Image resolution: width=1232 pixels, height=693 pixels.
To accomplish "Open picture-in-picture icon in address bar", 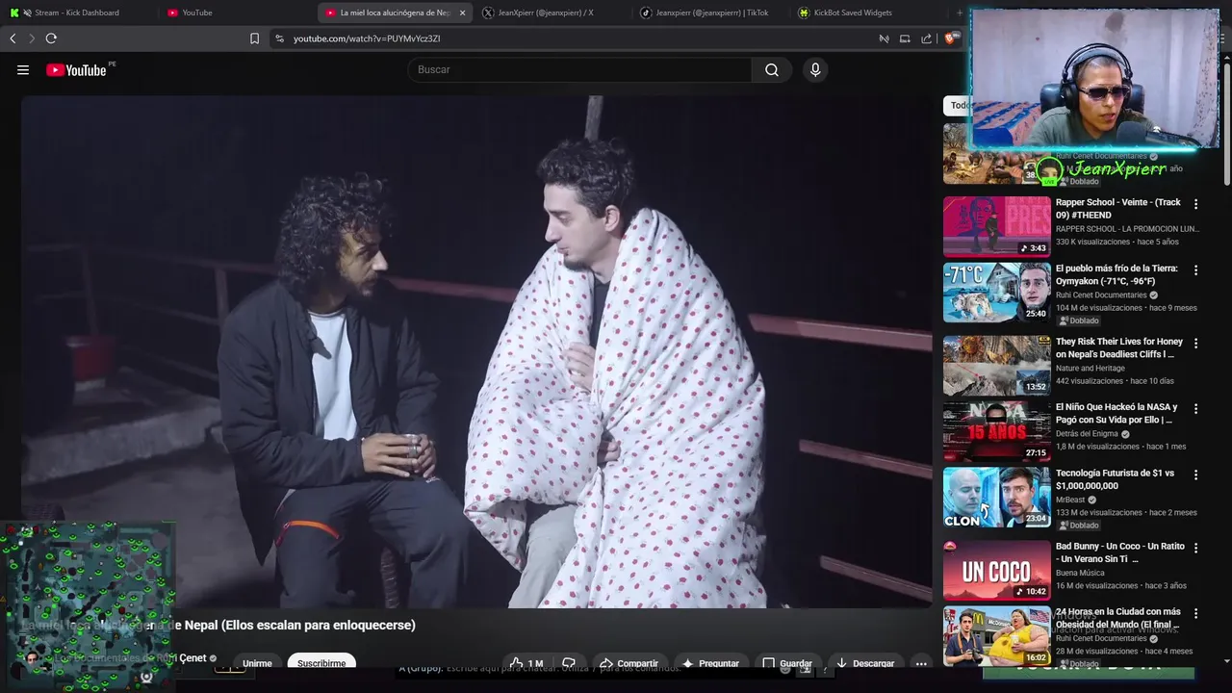I will point(905,38).
